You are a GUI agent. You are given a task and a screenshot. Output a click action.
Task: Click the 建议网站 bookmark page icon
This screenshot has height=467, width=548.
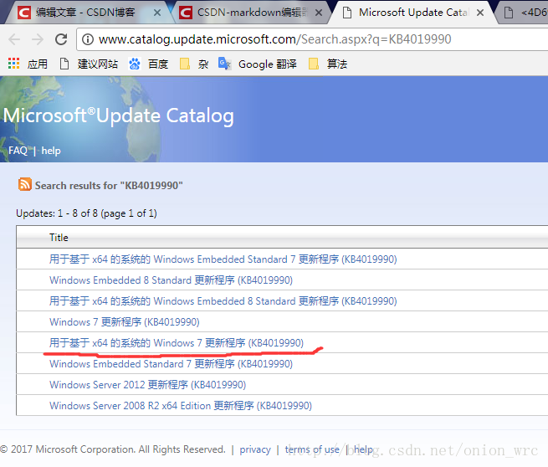pyautogui.click(x=64, y=64)
